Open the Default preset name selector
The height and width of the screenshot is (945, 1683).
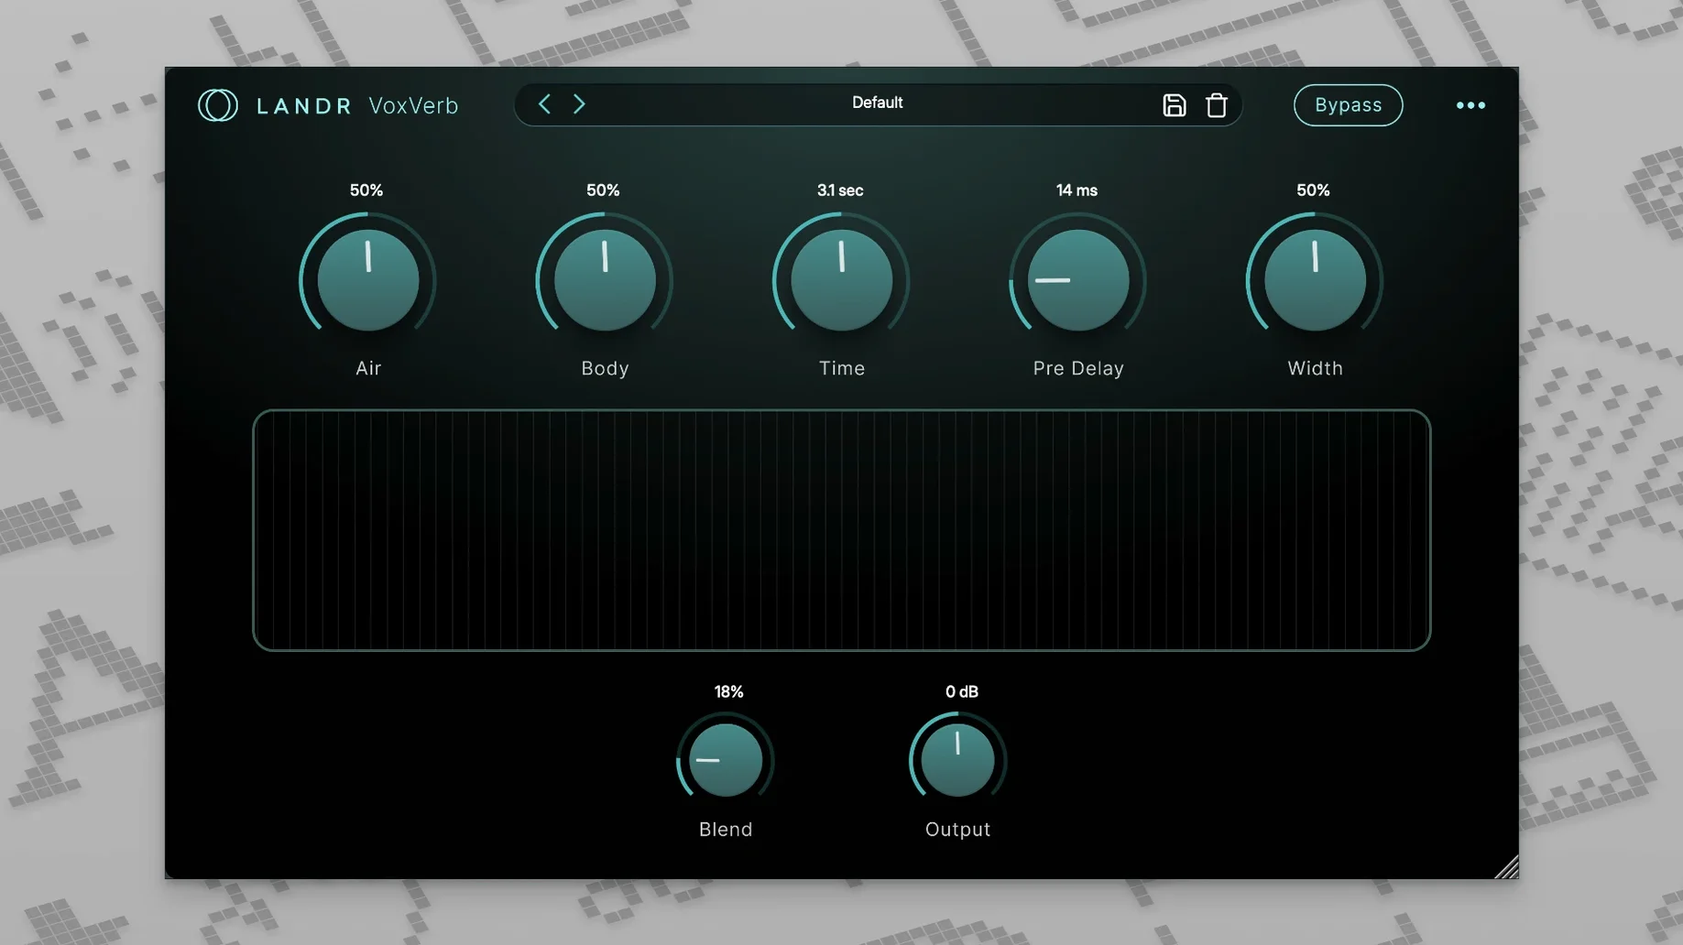tap(877, 103)
